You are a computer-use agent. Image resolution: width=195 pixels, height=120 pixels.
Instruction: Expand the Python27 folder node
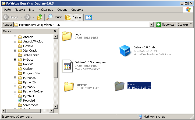[x=15, y=87]
